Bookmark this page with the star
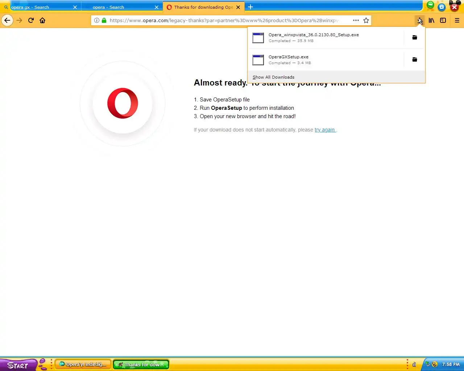Image resolution: width=464 pixels, height=371 pixels. [x=366, y=20]
